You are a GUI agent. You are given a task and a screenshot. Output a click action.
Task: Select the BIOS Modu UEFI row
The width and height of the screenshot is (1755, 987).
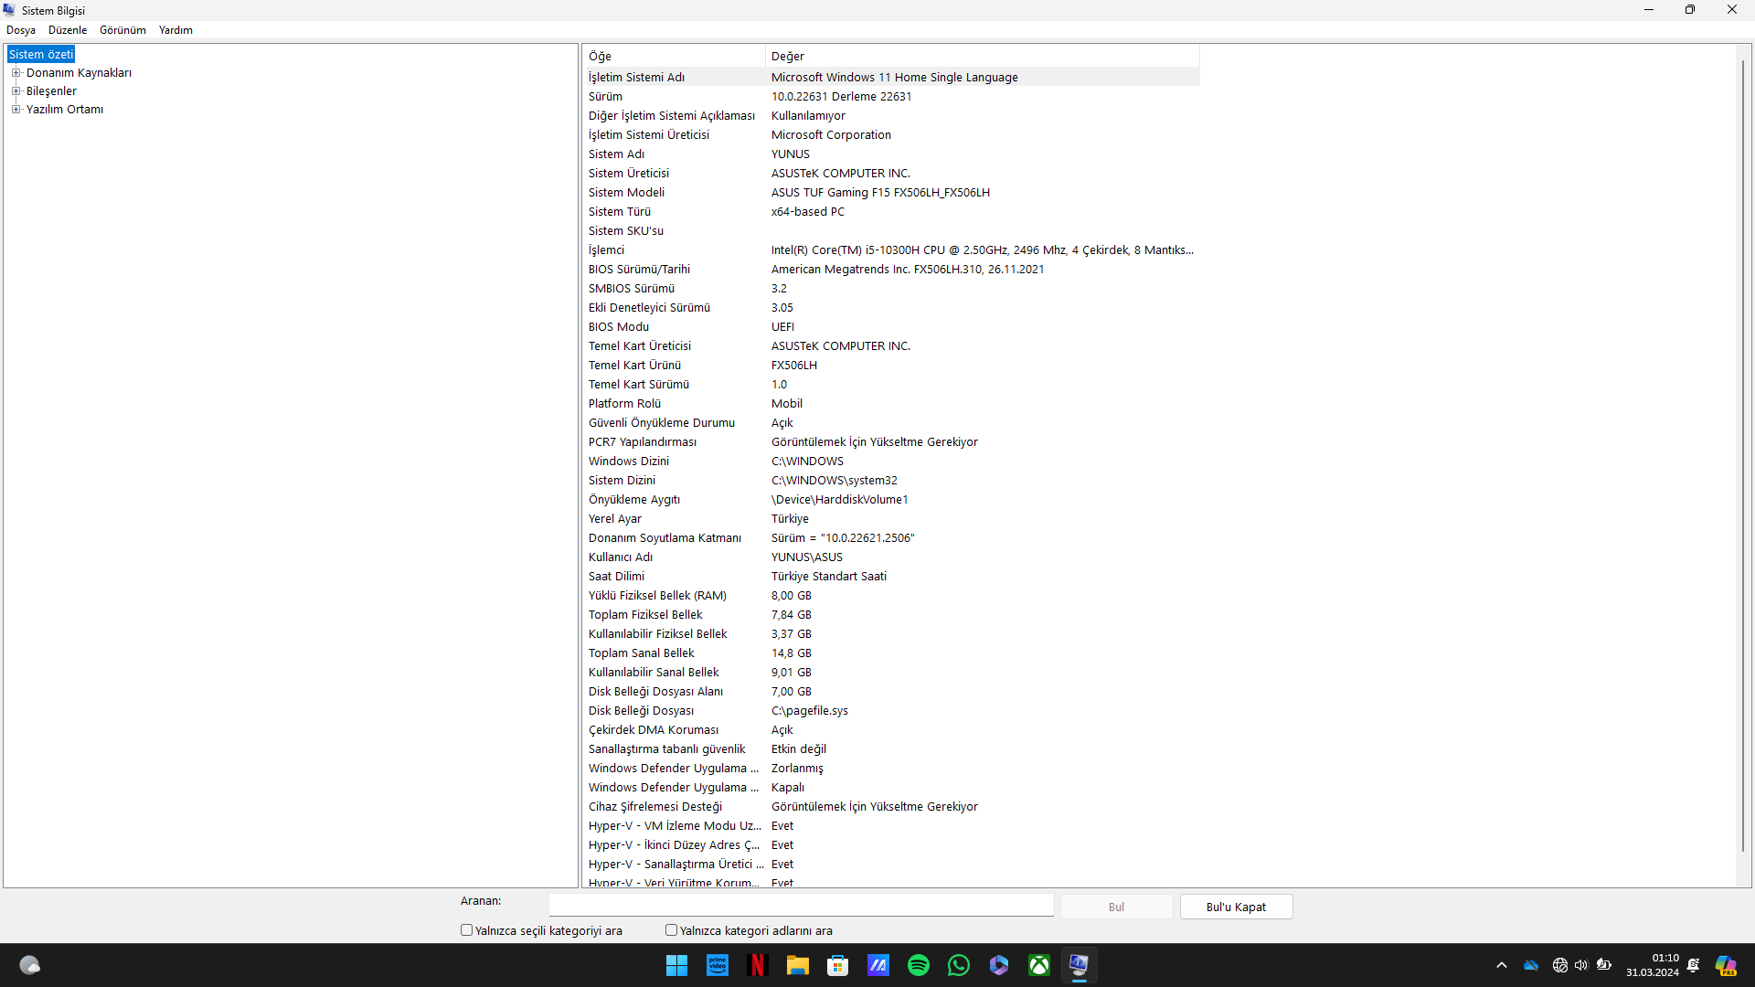tap(892, 327)
